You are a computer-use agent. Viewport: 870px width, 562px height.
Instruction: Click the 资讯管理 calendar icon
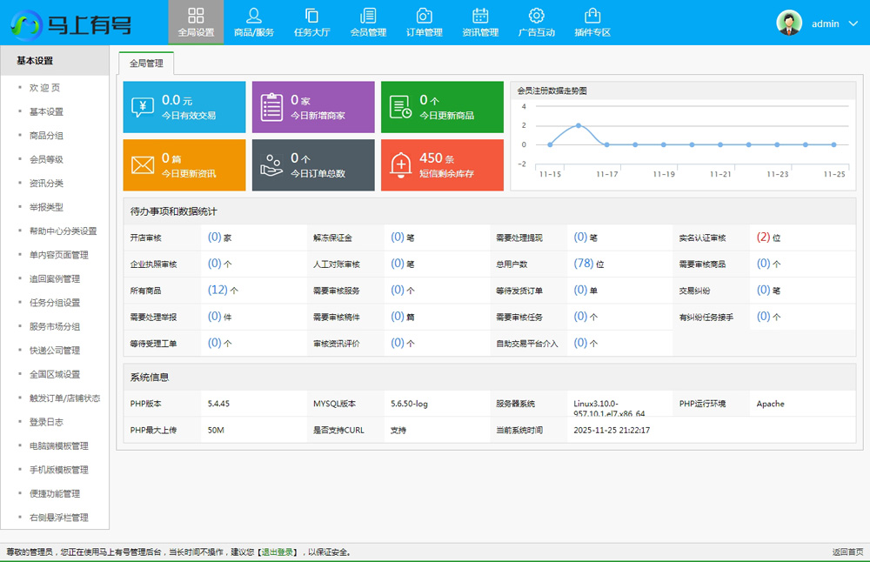pos(480,16)
